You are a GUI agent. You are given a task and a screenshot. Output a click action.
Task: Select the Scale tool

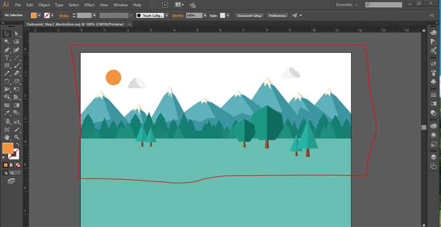click(16, 81)
